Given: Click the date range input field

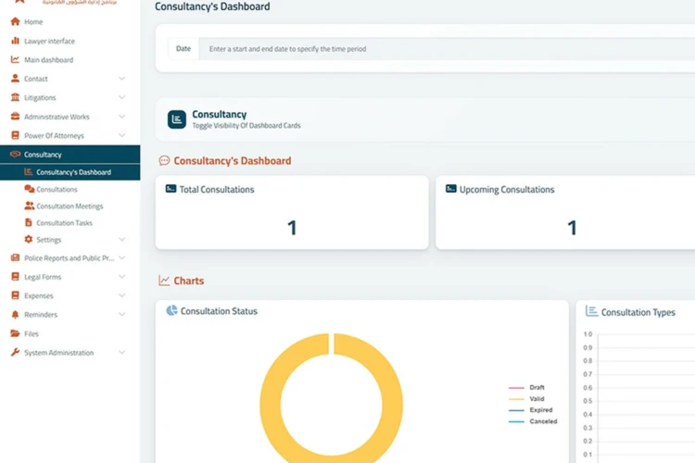Looking at the screenshot, I should click(x=447, y=49).
